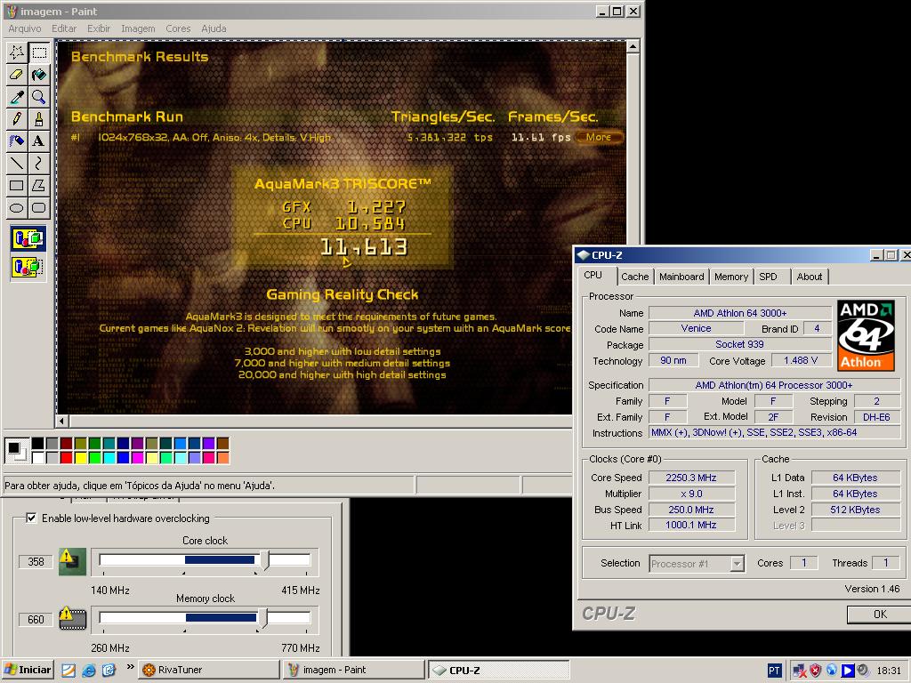Image resolution: width=911 pixels, height=683 pixels.
Task: Click the Core clock slider thumb
Action: pyautogui.click(x=265, y=560)
